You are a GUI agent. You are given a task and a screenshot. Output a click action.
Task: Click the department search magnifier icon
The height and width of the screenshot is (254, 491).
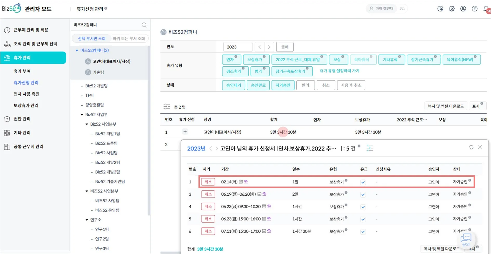tap(144, 25)
